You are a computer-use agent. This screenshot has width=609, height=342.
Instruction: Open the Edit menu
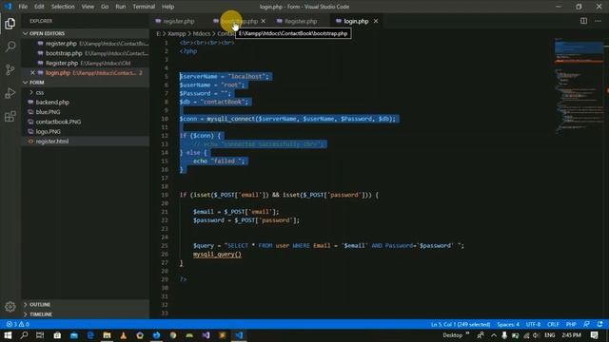coord(39,7)
